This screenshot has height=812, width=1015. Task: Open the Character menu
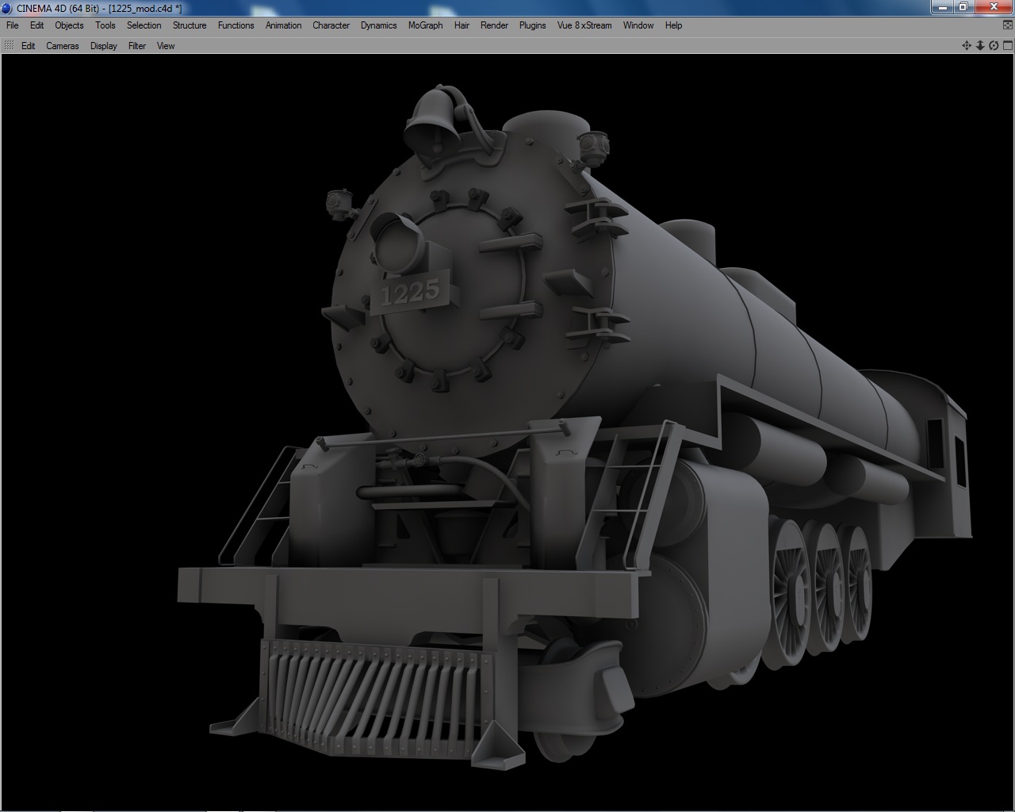pyautogui.click(x=331, y=25)
